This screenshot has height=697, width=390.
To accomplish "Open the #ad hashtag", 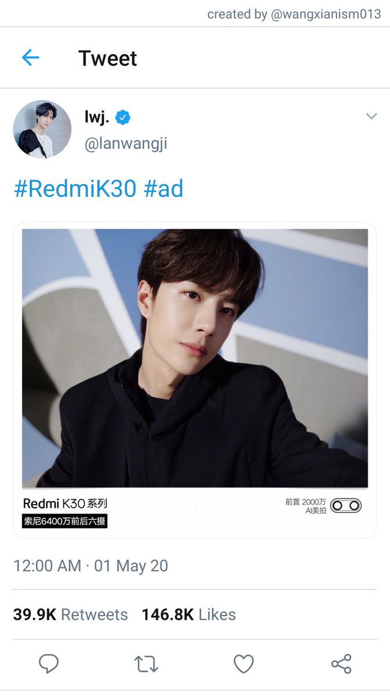I will 164,189.
